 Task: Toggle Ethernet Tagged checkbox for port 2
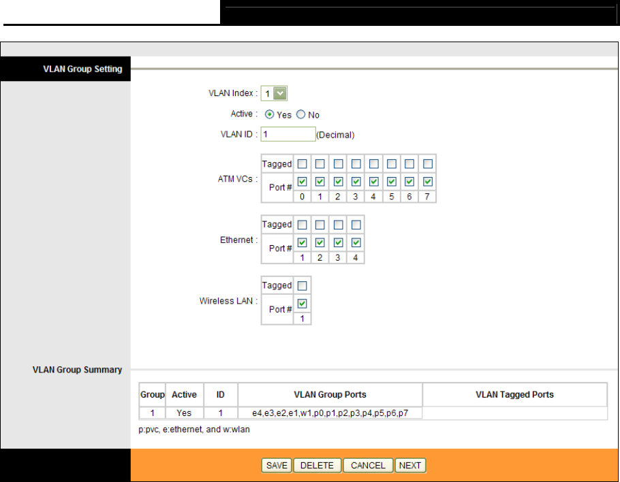(320, 225)
